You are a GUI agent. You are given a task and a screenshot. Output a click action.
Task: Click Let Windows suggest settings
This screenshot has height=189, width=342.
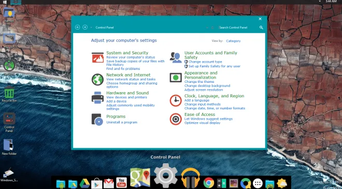[208, 119]
